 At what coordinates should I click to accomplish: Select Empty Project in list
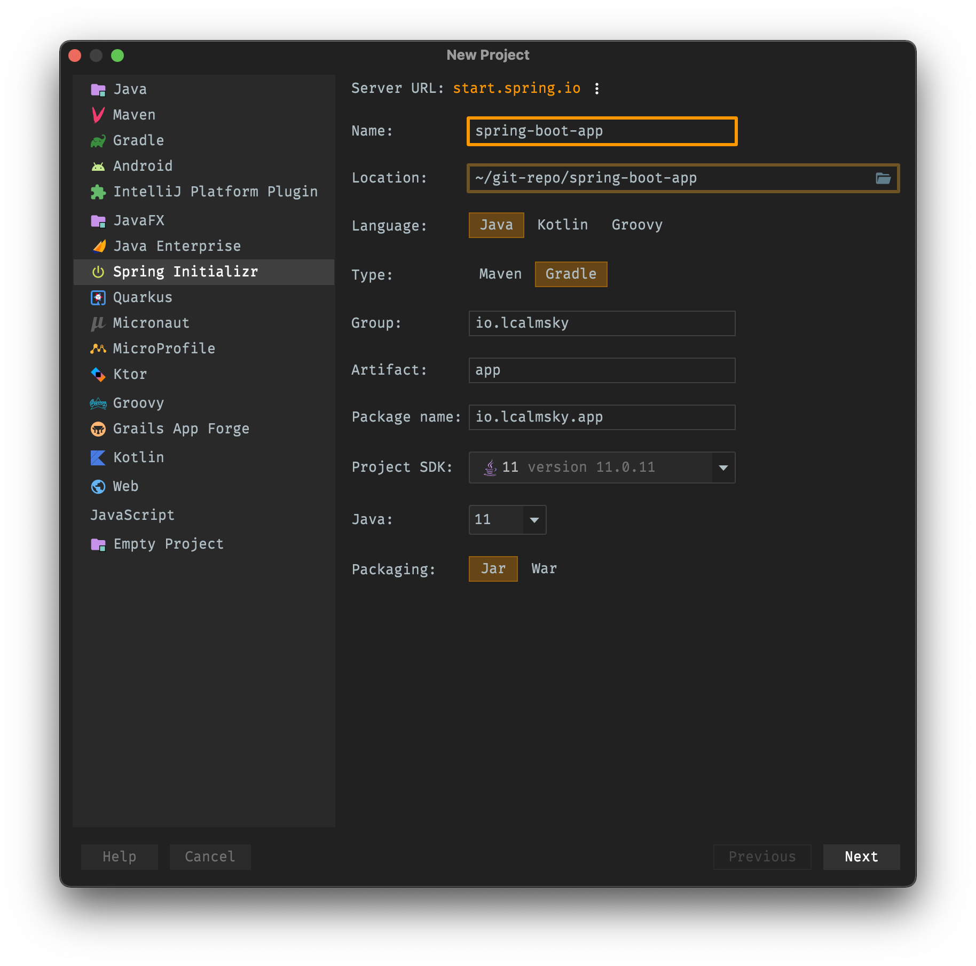tap(204, 544)
